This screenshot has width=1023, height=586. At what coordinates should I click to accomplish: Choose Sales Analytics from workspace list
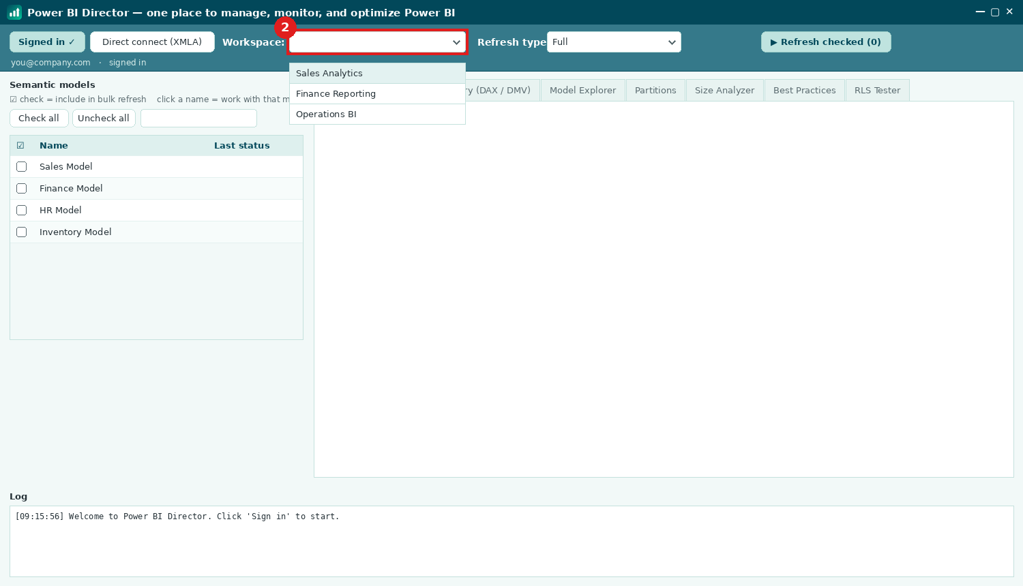(377, 74)
